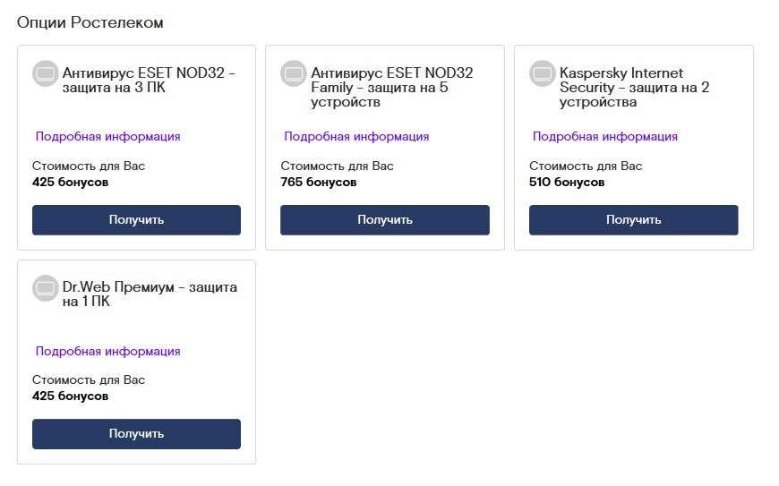Select the Антивирус ESET NOD32 3 ПК title
The image size is (779, 486).
point(149,81)
